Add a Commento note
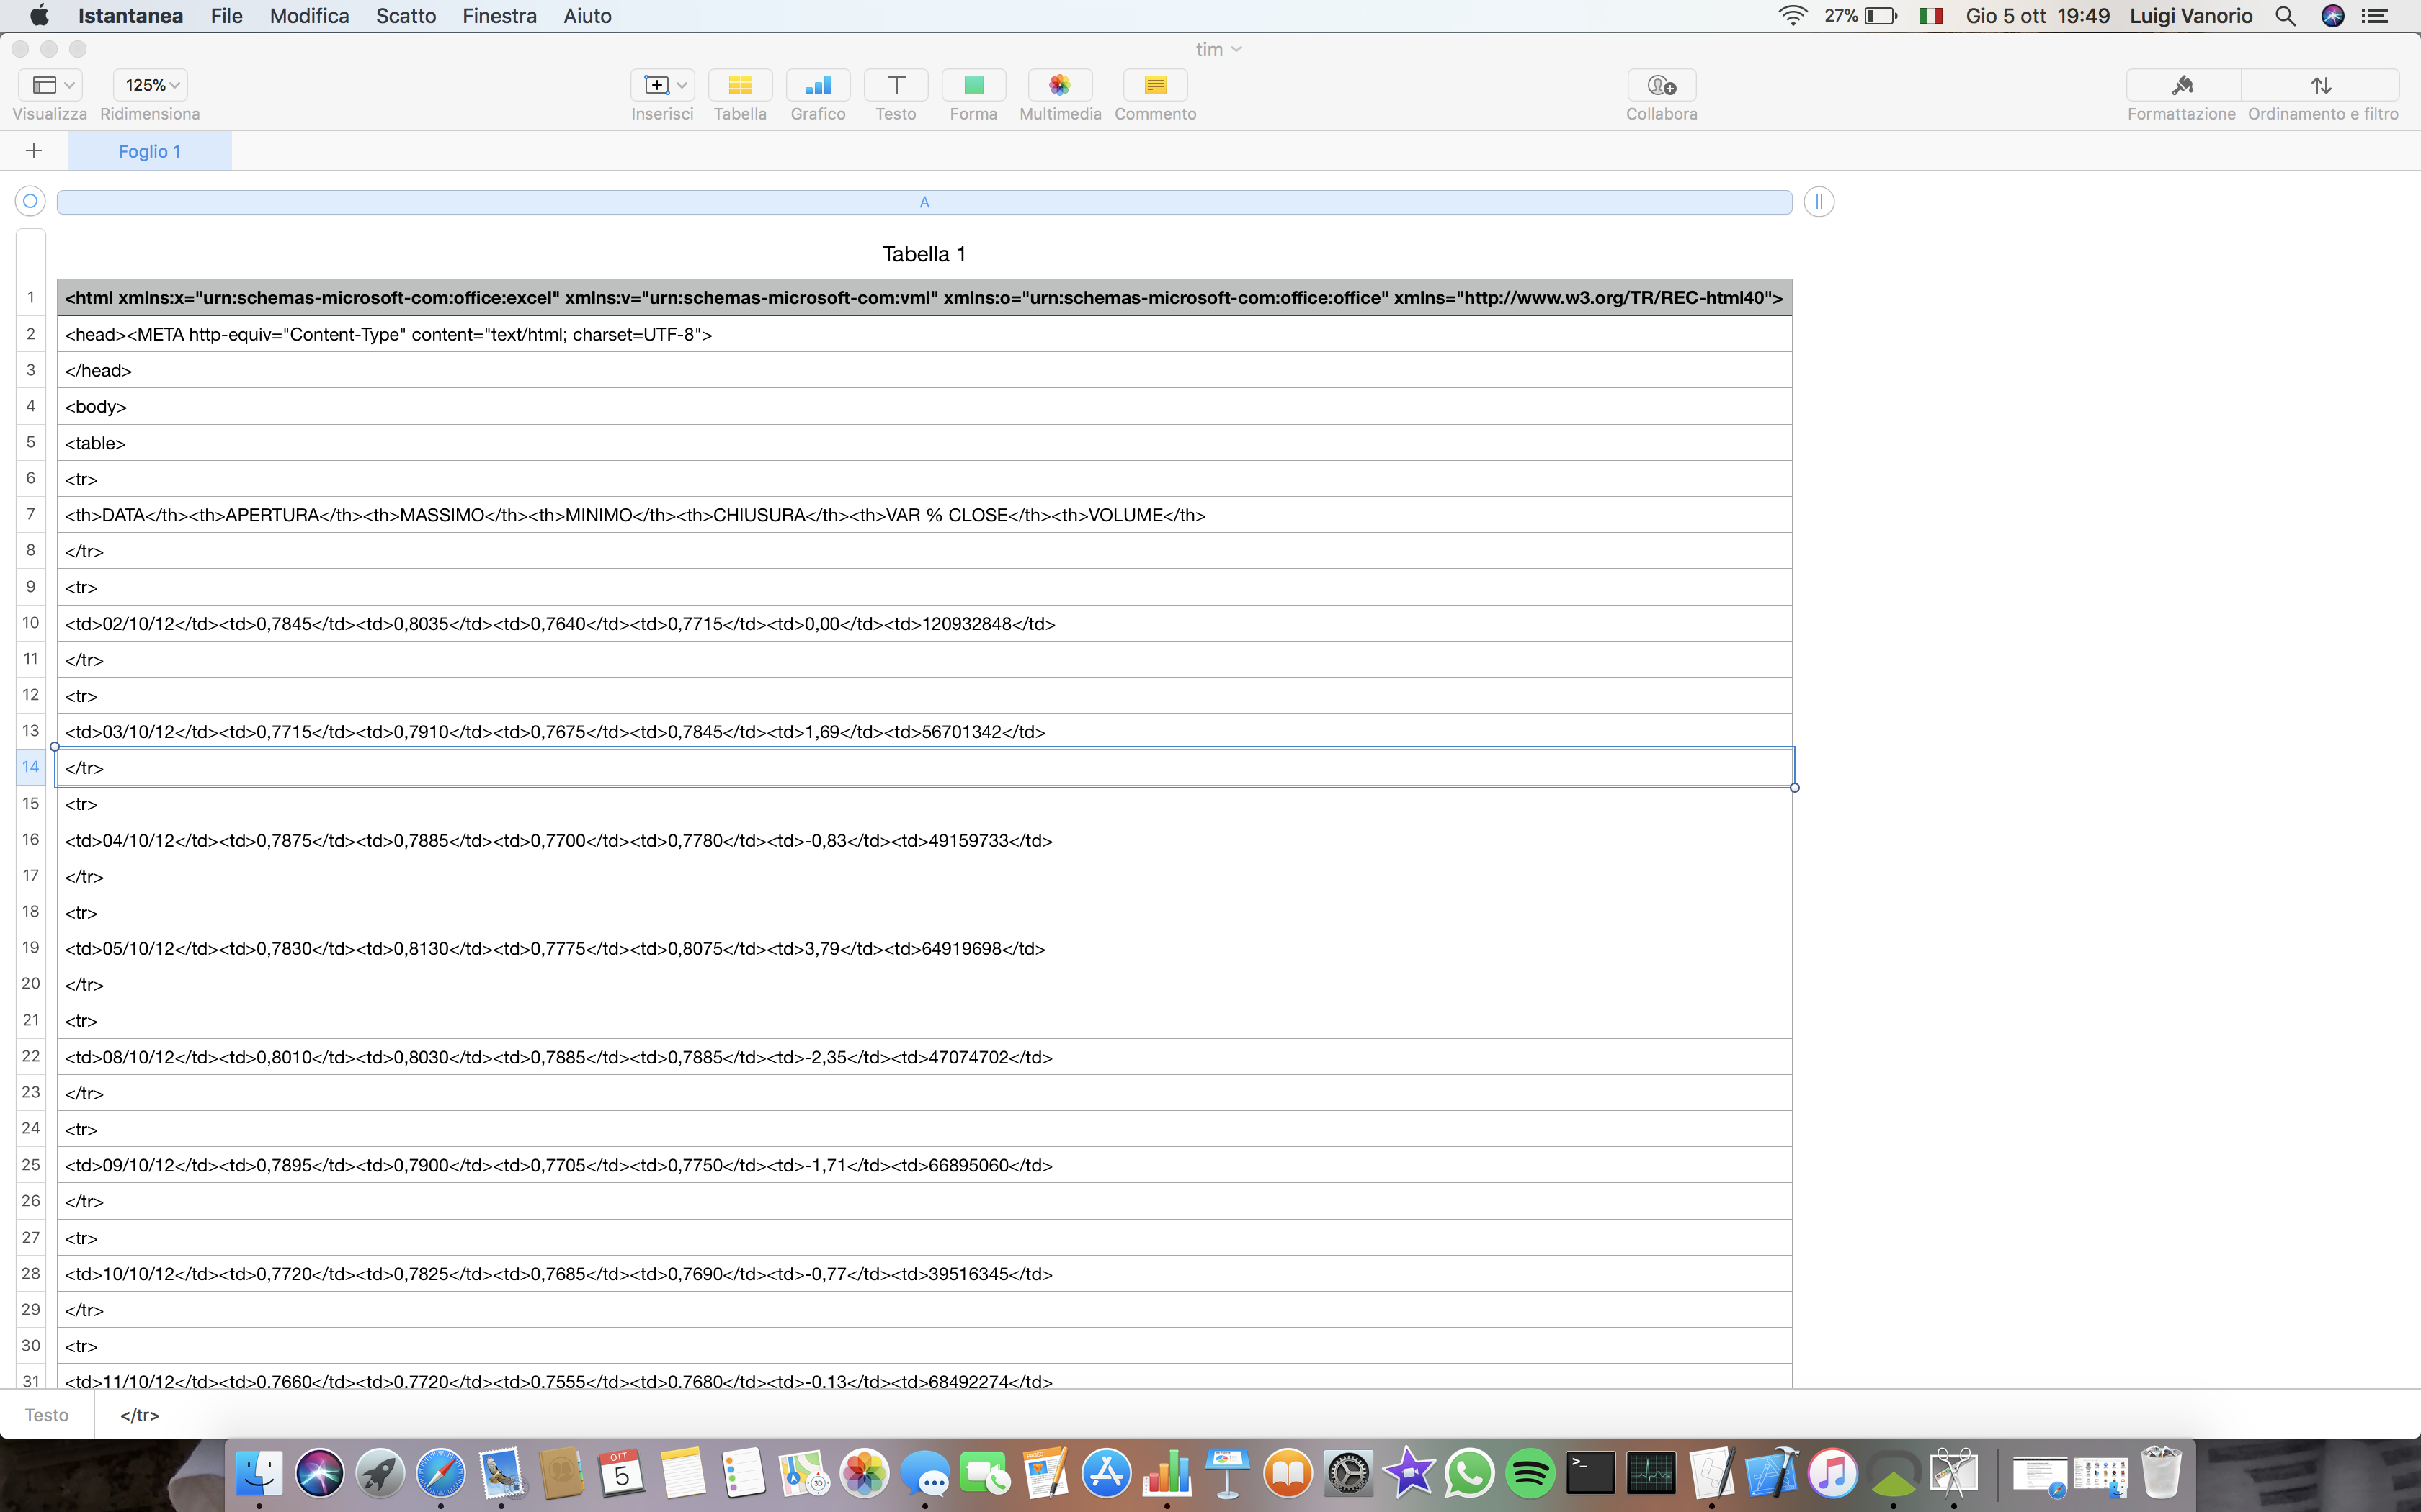Image resolution: width=2421 pixels, height=1512 pixels. [x=1154, y=85]
